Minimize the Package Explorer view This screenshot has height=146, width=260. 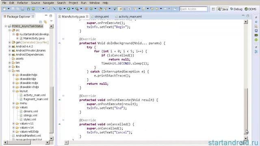pos(46,15)
